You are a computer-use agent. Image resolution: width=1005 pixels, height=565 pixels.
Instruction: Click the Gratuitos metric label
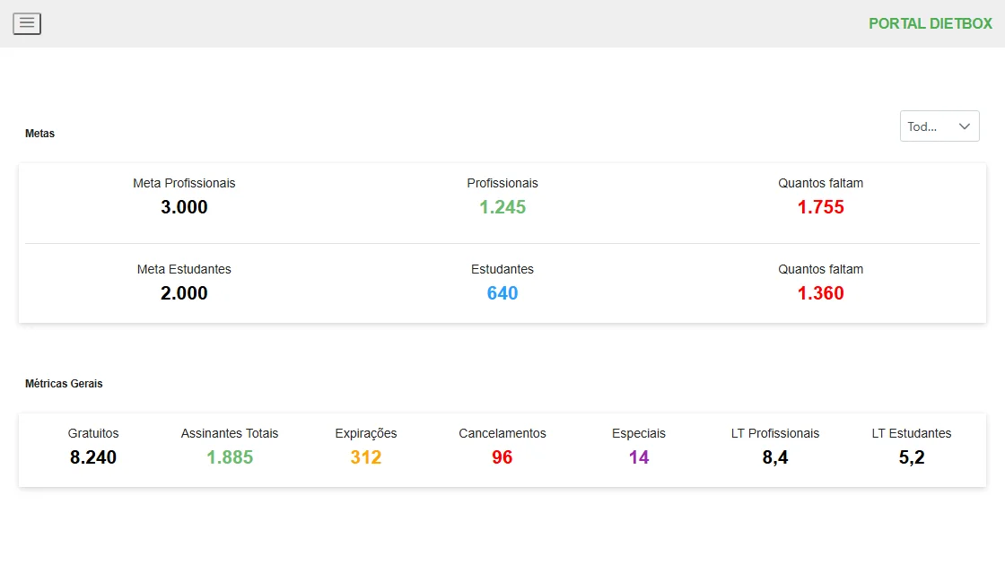(93, 433)
